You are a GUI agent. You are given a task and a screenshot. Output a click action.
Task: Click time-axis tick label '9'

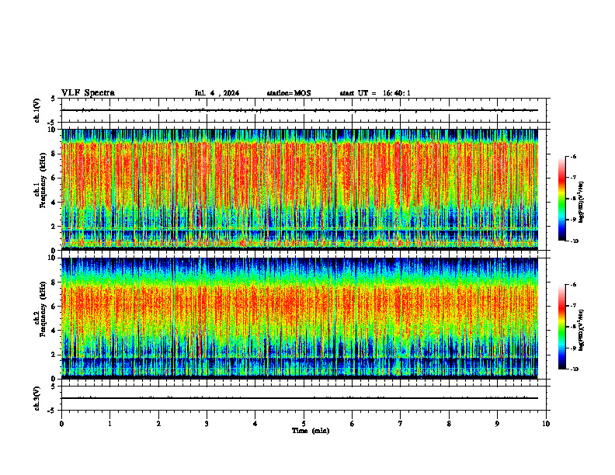tap(497, 424)
